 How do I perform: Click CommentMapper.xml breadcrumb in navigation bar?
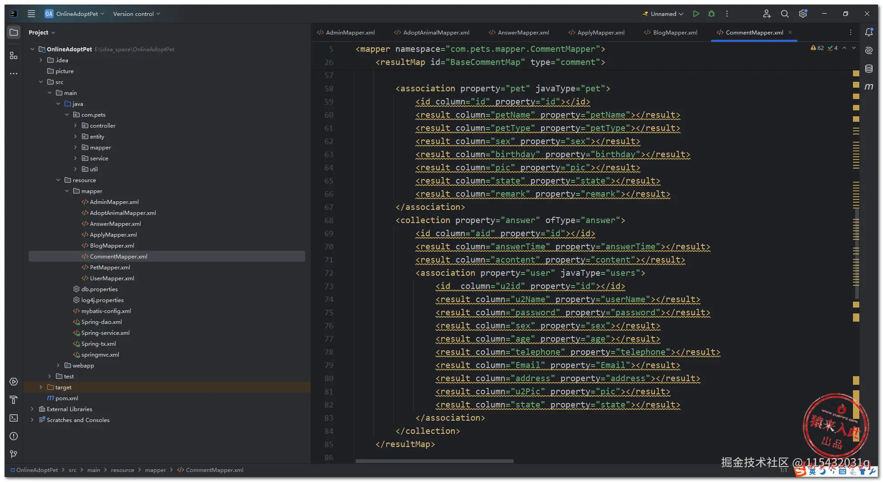[210, 470]
